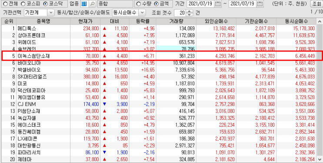Viewport: 323px width, 163px height.
Task: Select the 금액 radio button
Action: coord(157,4)
